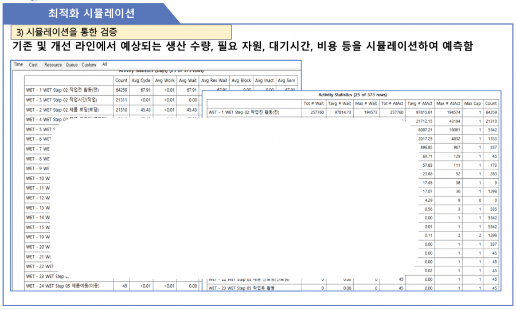Image resolution: width=516 pixels, height=310 pixels.
Task: Select row WET - 24 WET Step 05 제품이동
Action: click(x=69, y=286)
